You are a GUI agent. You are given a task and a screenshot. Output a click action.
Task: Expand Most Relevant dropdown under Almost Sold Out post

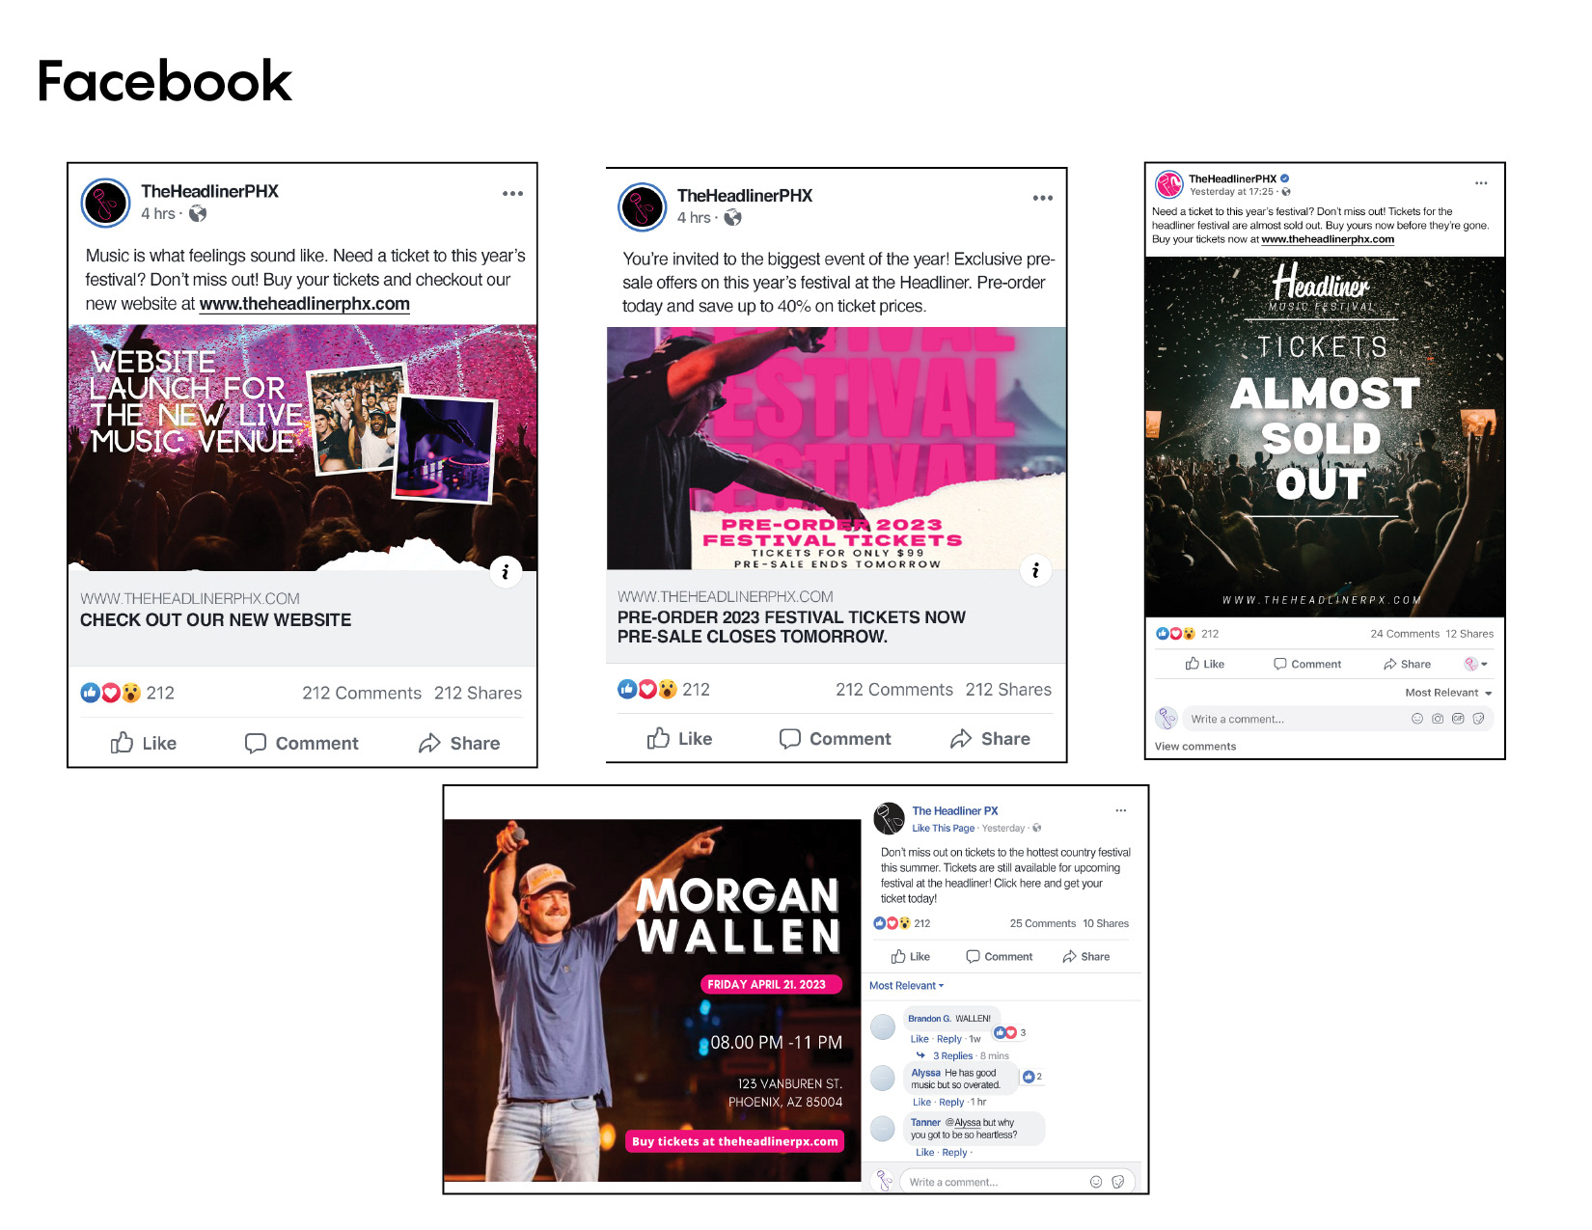tap(1448, 693)
